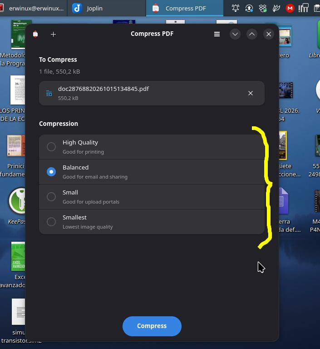Image resolution: width=320 pixels, height=349 pixels.
Task: Select the purple document desktop icon
Action: coord(284,201)
